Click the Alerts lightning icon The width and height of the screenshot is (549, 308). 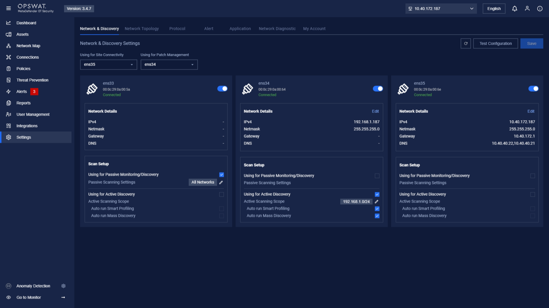point(9,91)
